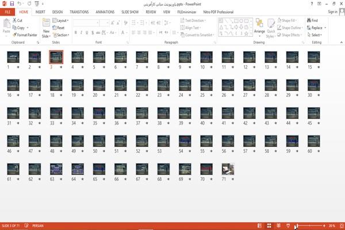
Task: Open the font size combo box
Action: click(104, 22)
